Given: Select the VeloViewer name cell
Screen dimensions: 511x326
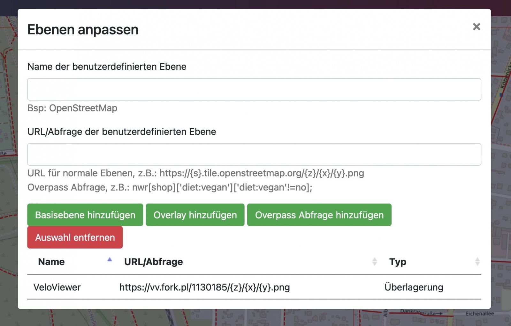Looking at the screenshot, I should (57, 287).
